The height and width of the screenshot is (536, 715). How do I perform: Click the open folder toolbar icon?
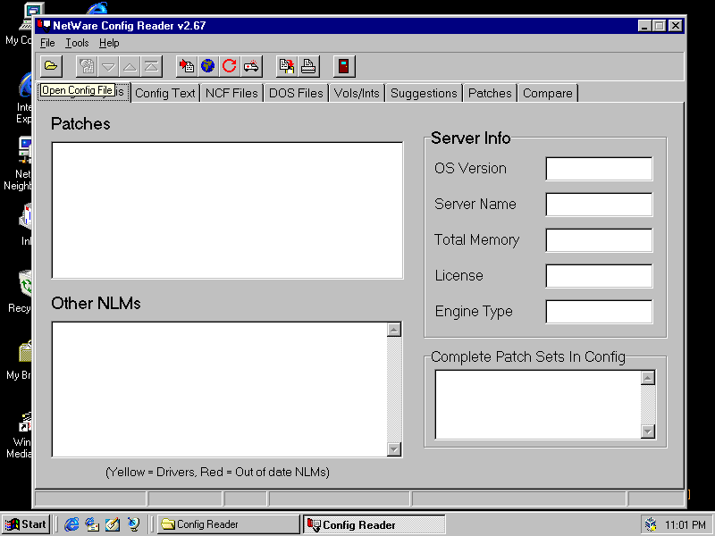(x=52, y=65)
